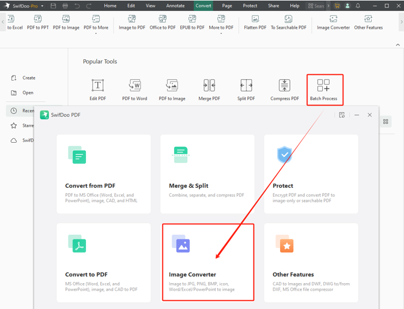This screenshot has height=309, width=404.
Task: Choose Office to PDF in the ribbon
Action: click(163, 22)
